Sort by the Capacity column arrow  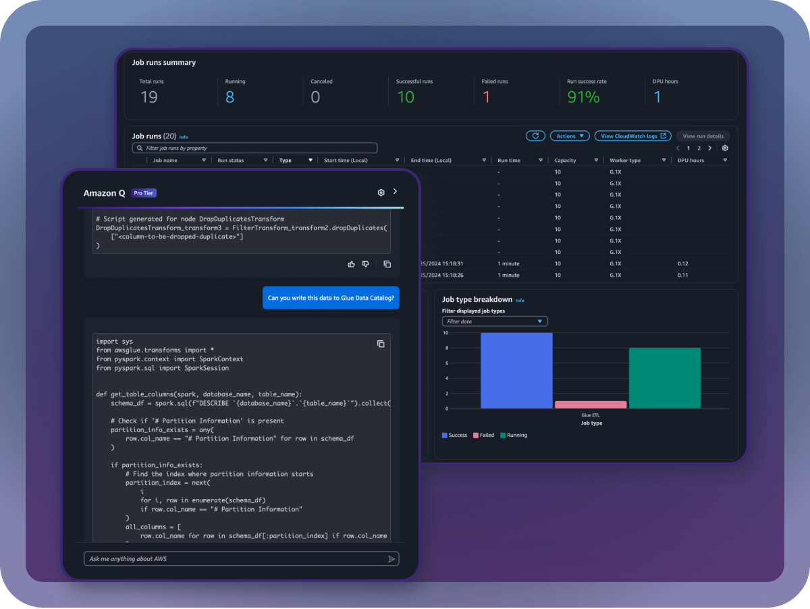(596, 161)
